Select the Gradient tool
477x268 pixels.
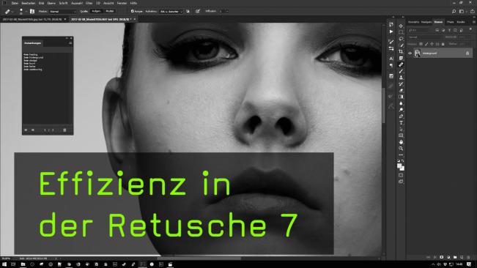click(401, 97)
